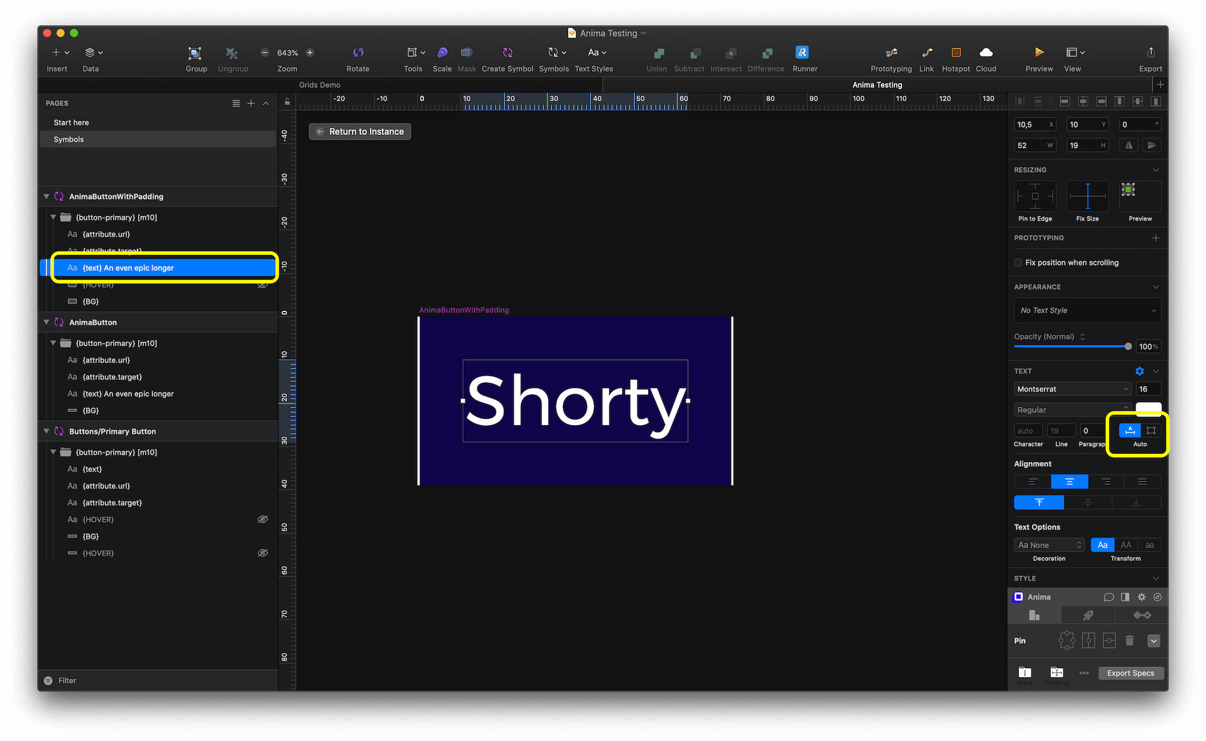Screen dimensions: 1206x741
Task: Hide the {HOVER} layer with its eye toggle
Action: [263, 519]
